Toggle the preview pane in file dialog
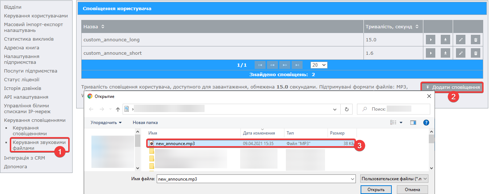This screenshot has height=194, width=489. click(x=413, y=123)
